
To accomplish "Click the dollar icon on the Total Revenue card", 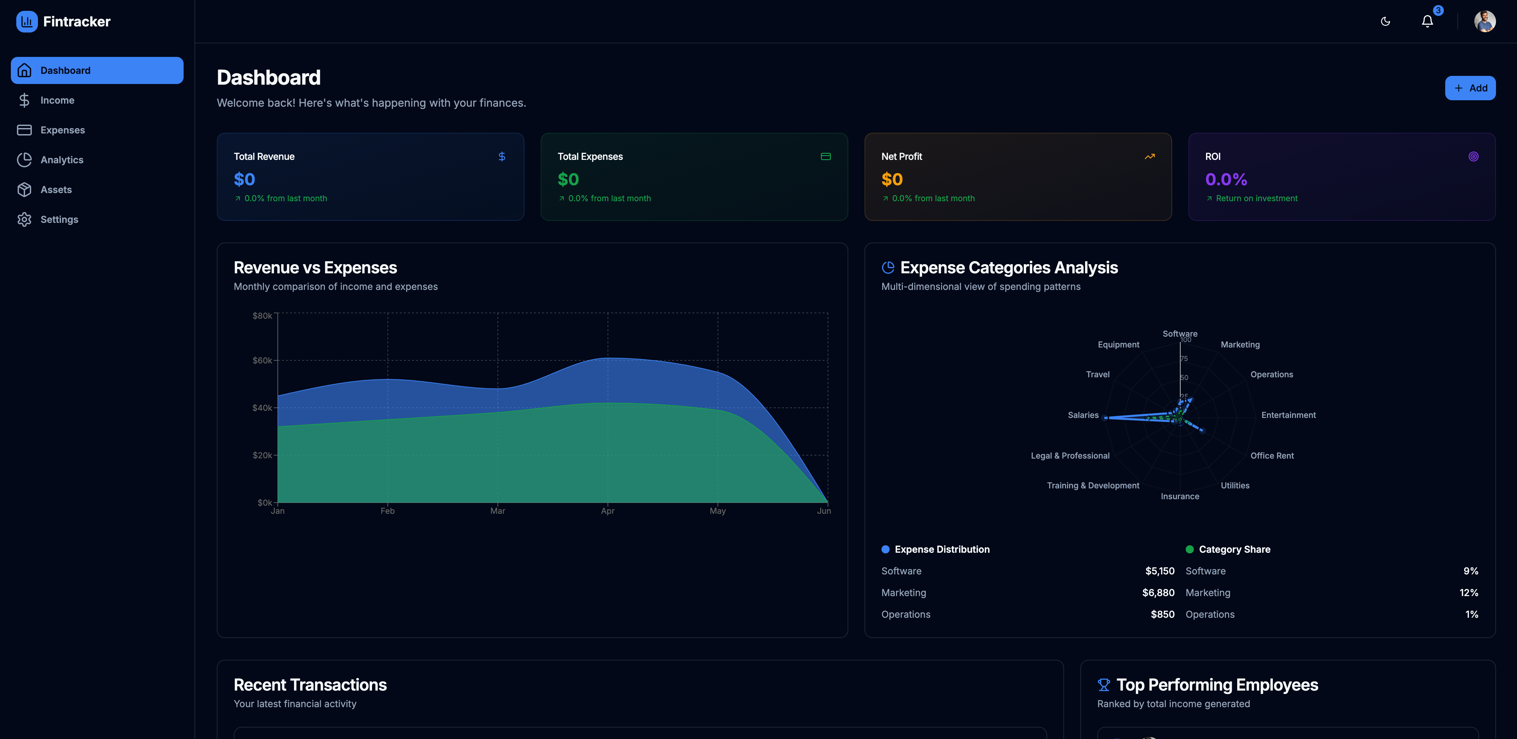I will click(502, 156).
